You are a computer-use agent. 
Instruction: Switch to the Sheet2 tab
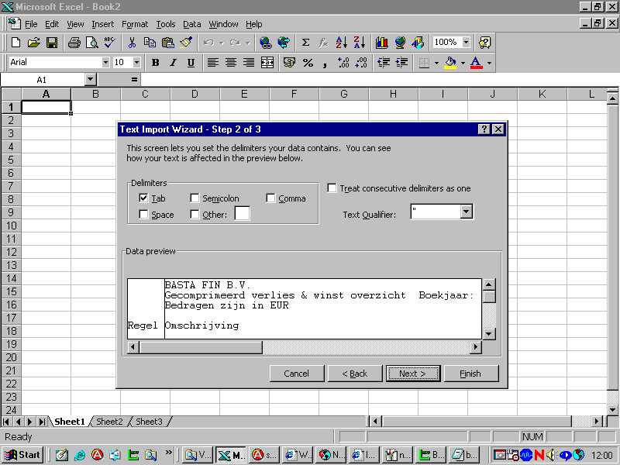[109, 422]
